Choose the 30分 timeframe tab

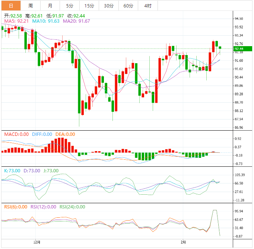[x=109, y=6]
